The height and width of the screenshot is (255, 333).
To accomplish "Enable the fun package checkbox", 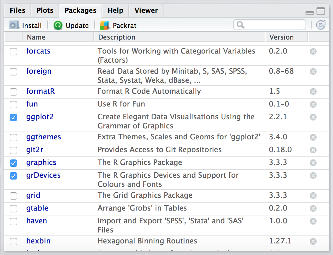I will (13, 104).
